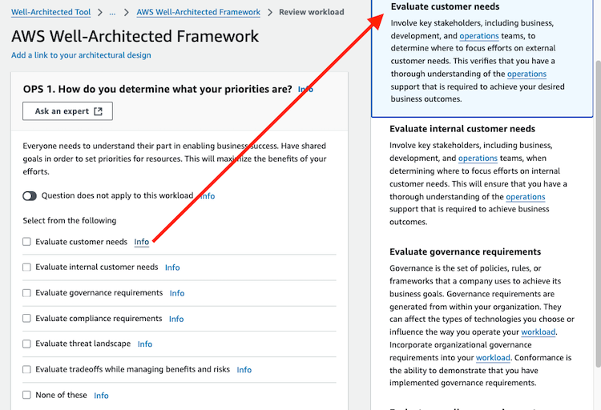Click the Ask an expert button
Viewport: 601px width, 410px height.
(x=67, y=111)
